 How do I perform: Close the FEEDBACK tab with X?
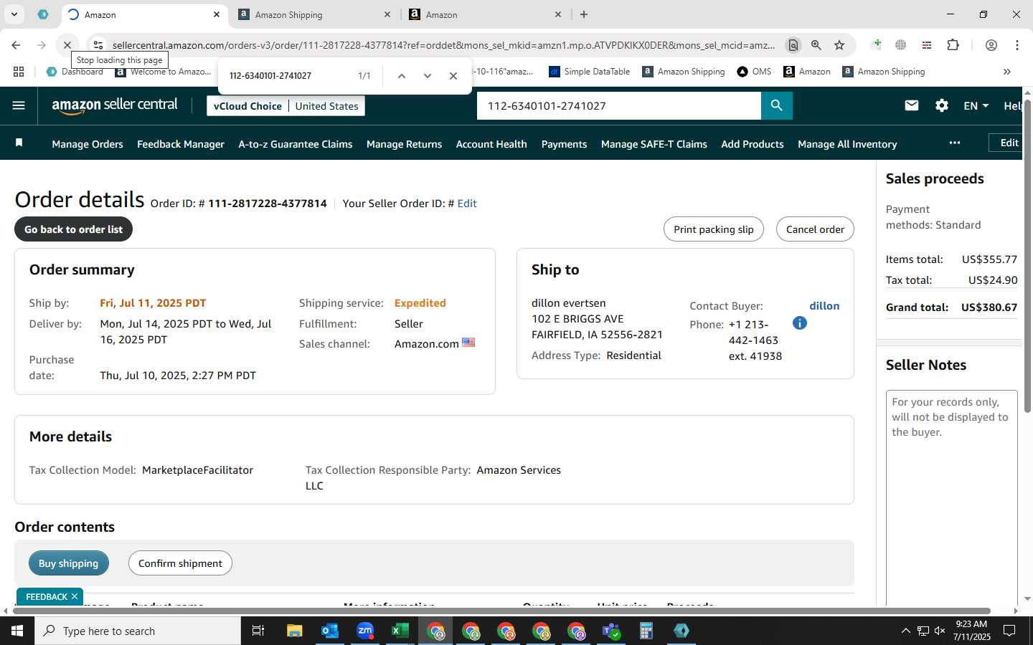pos(74,596)
